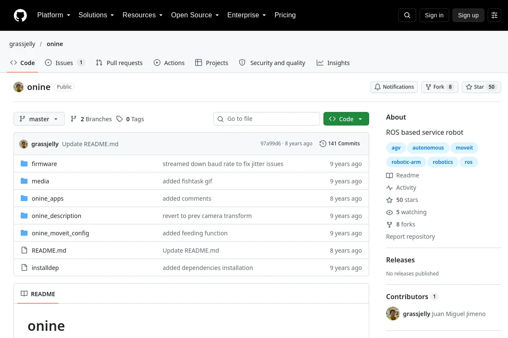Open the onine breadcrumb link
Screen dimensions: 508x338
pyautogui.click(x=55, y=44)
